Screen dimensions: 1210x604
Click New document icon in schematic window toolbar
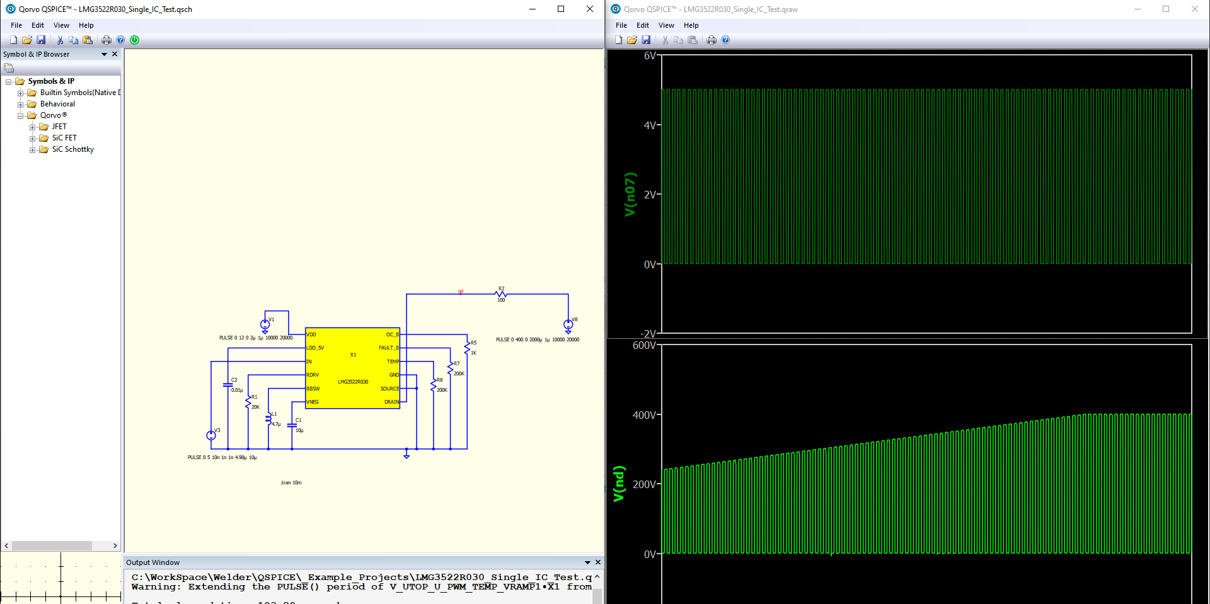click(13, 40)
